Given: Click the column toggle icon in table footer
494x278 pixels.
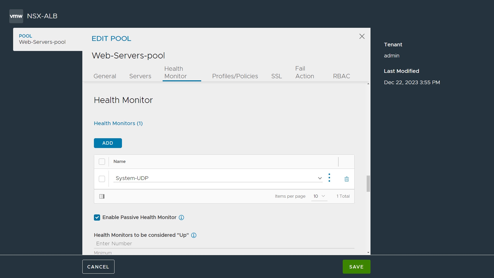Looking at the screenshot, I should (x=102, y=196).
